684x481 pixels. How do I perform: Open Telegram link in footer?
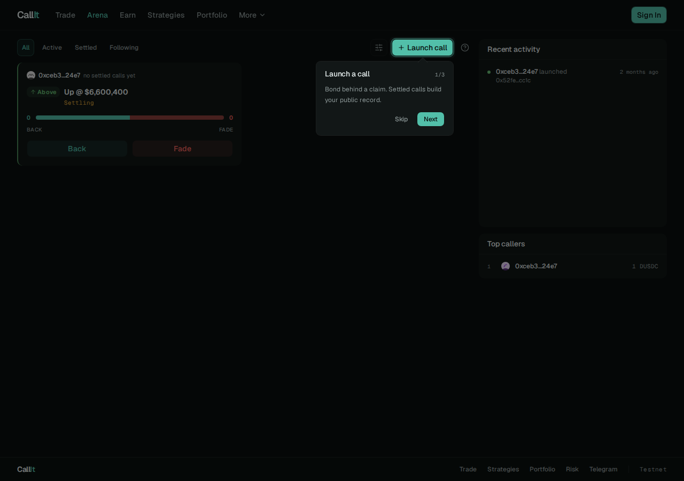pos(603,469)
